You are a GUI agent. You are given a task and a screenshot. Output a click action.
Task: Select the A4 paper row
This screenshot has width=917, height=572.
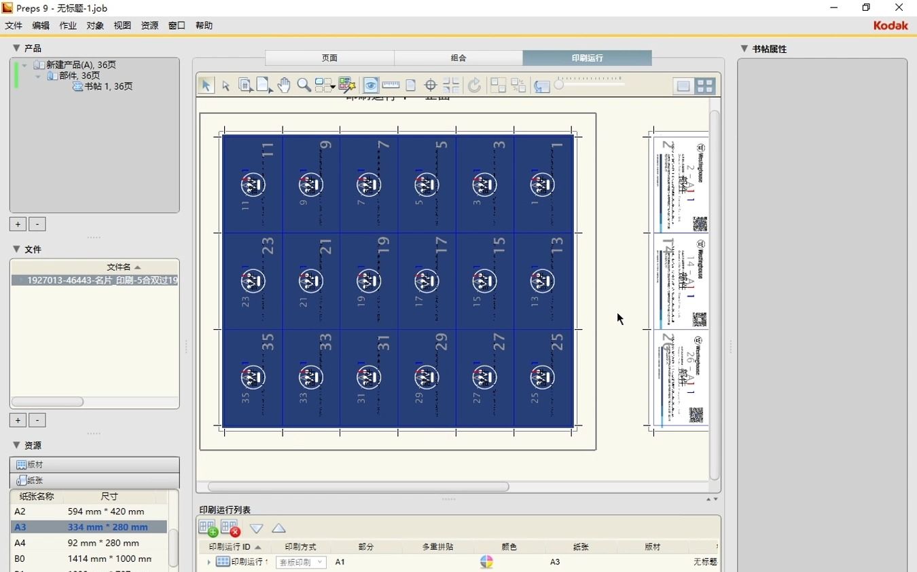pyautogui.click(x=90, y=543)
